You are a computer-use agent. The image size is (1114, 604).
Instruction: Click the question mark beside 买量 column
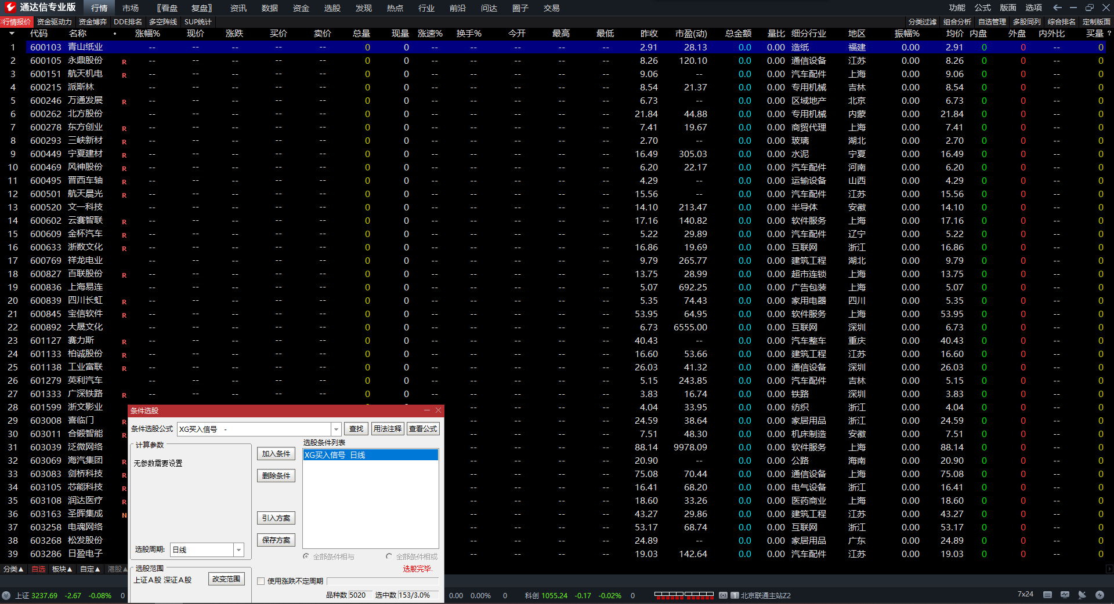[1109, 34]
